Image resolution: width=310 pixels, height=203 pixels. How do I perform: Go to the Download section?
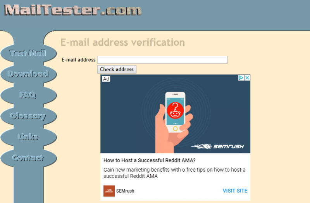click(x=28, y=74)
